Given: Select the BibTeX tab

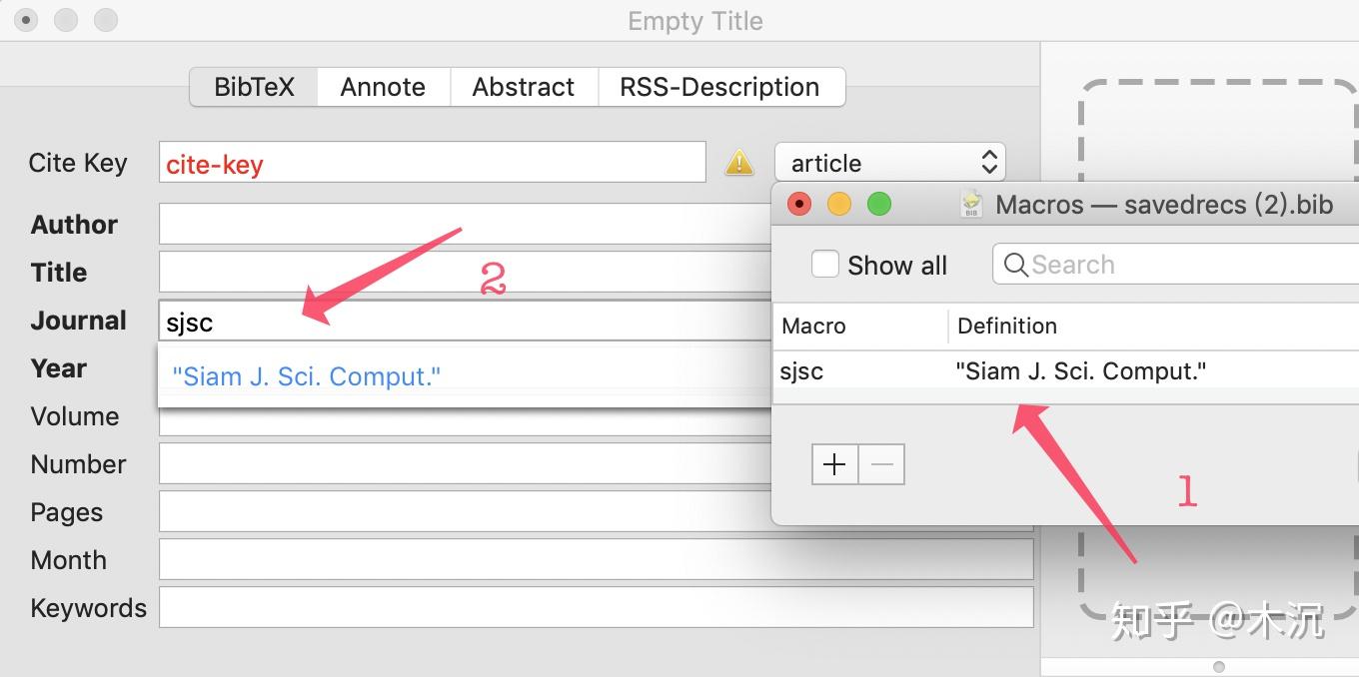Looking at the screenshot, I should coord(255,87).
